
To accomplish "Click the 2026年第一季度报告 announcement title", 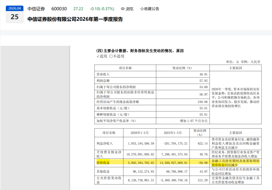I will point(75,19).
